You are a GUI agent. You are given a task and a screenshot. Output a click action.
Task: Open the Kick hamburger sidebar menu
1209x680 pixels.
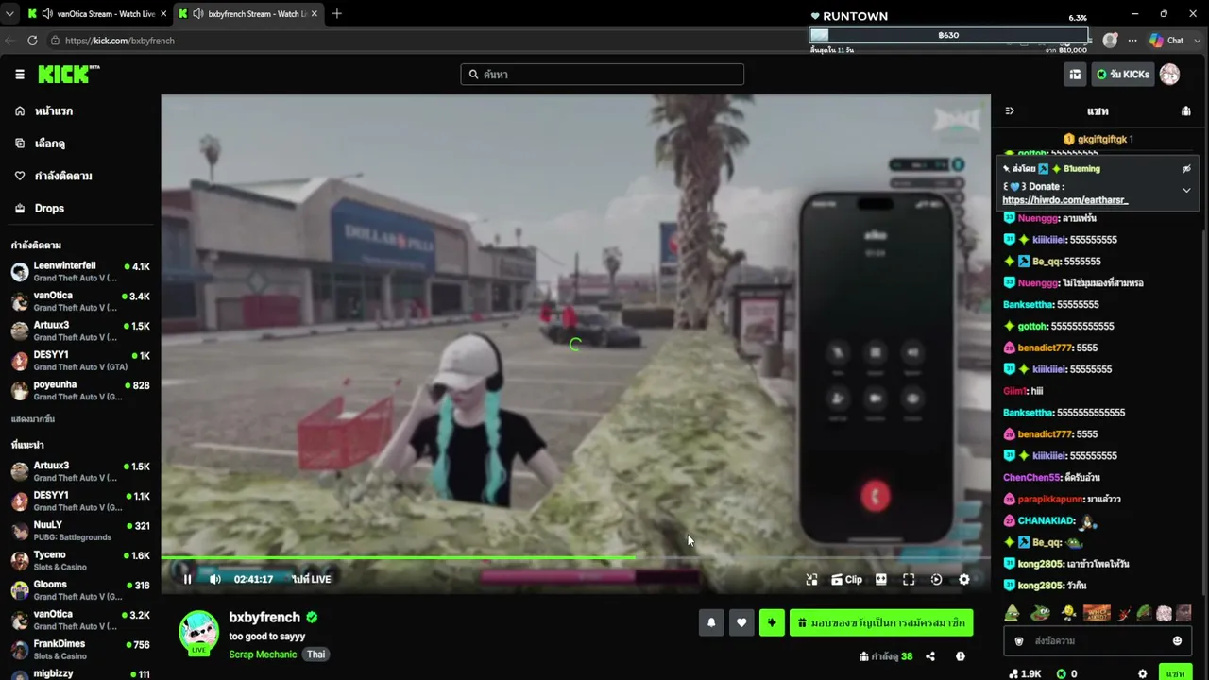pos(19,75)
